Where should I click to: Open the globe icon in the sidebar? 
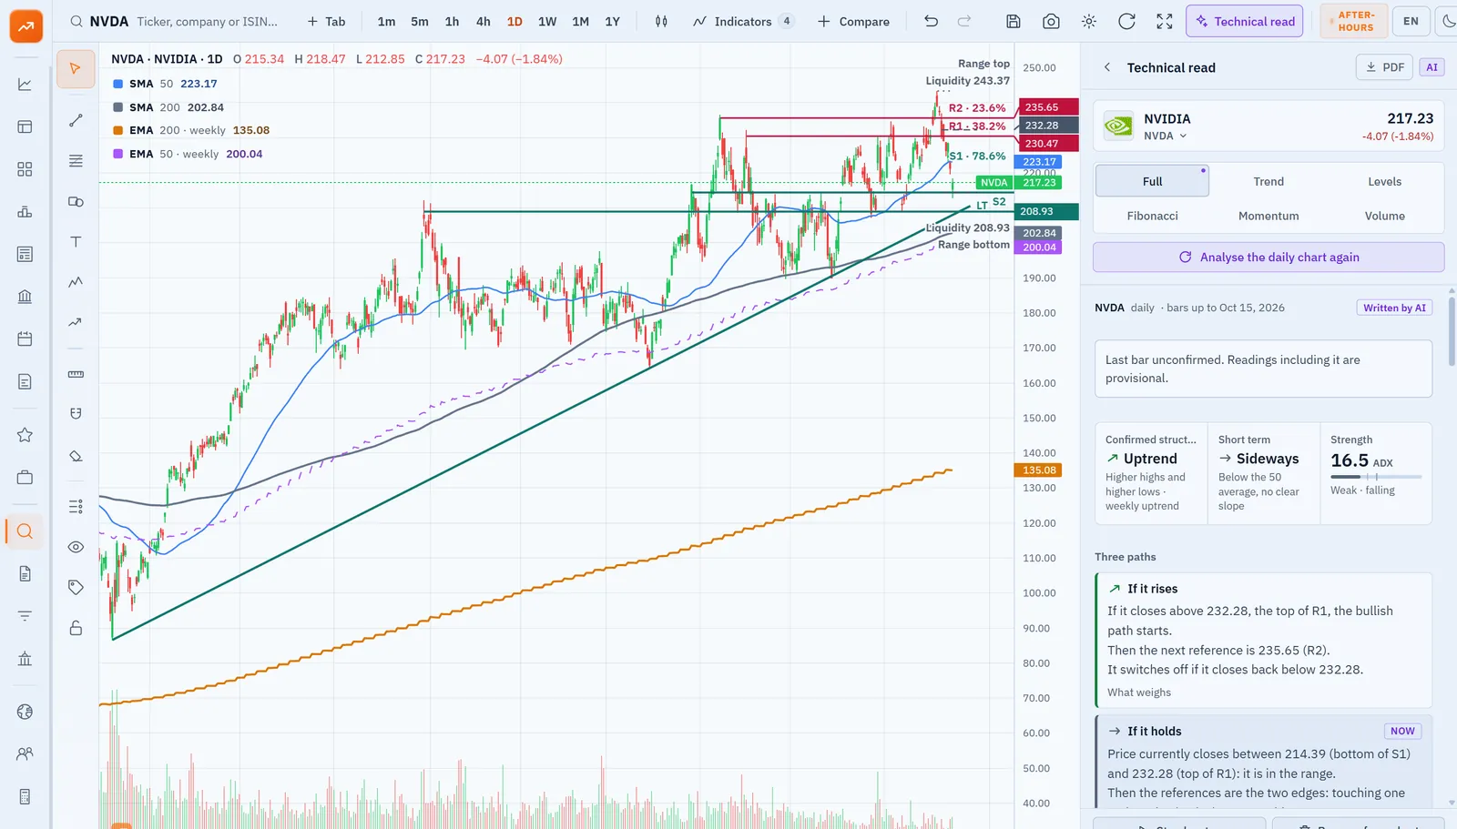click(25, 712)
